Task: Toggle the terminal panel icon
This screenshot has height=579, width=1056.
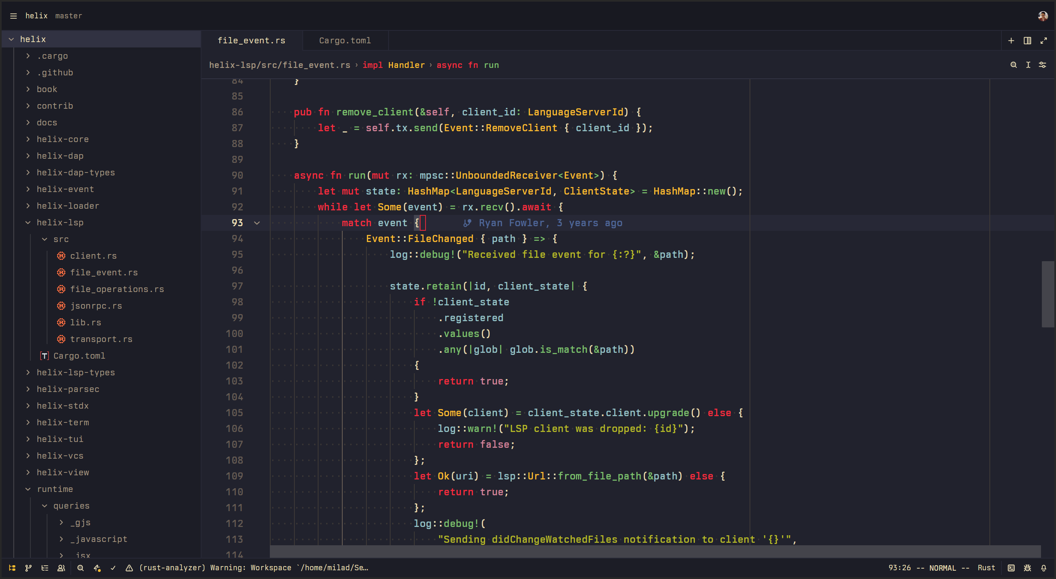Action: coord(1011,568)
